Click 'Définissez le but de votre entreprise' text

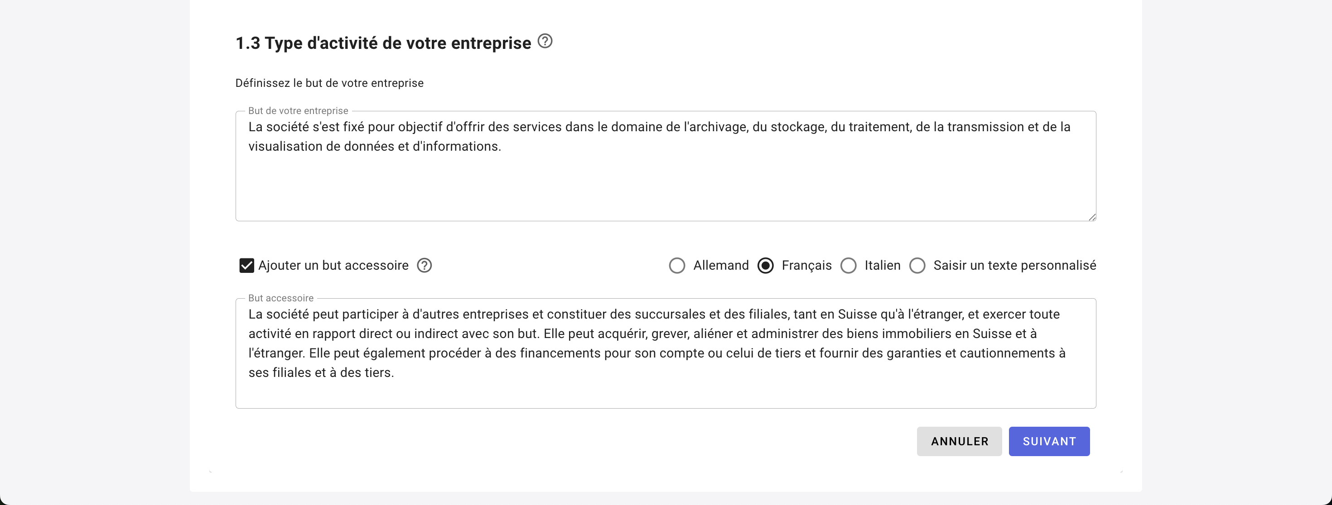pos(329,83)
